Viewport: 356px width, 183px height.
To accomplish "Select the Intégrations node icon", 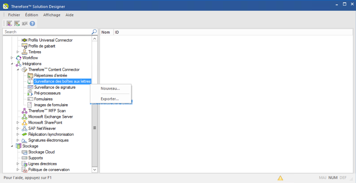I will (19, 64).
